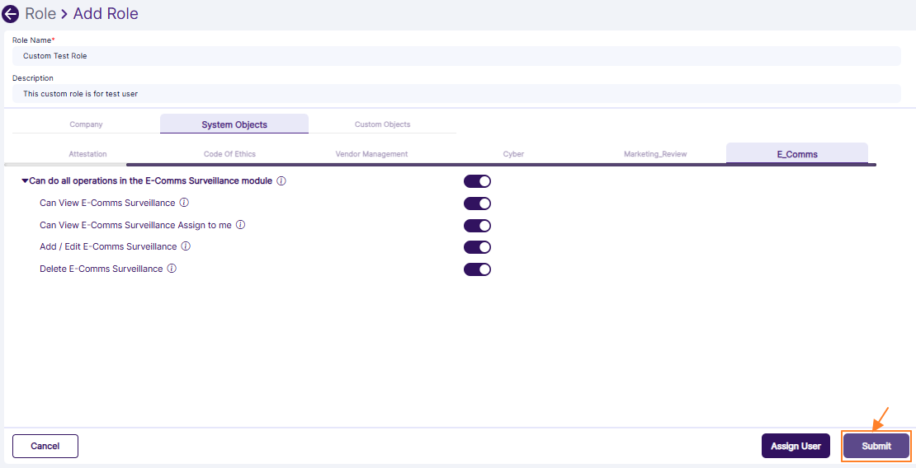Click the Cancel button
Image resolution: width=916 pixels, height=468 pixels.
pyautogui.click(x=45, y=446)
